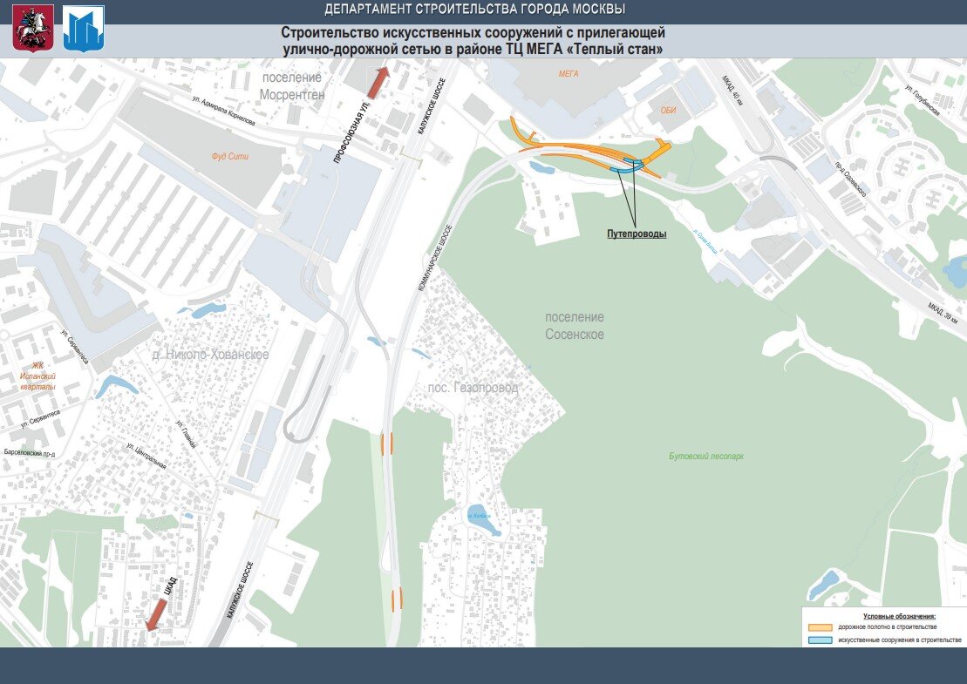This screenshot has width=967, height=684.
Task: Click the 'МЕГА' label on the map
Action: pyautogui.click(x=569, y=73)
